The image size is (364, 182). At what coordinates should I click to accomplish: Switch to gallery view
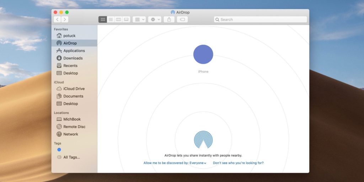click(x=126, y=20)
